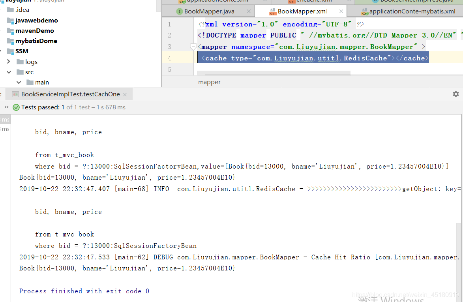Click 'Process finished with exit code 0' text
This screenshot has height=302, width=463.
tap(84, 291)
